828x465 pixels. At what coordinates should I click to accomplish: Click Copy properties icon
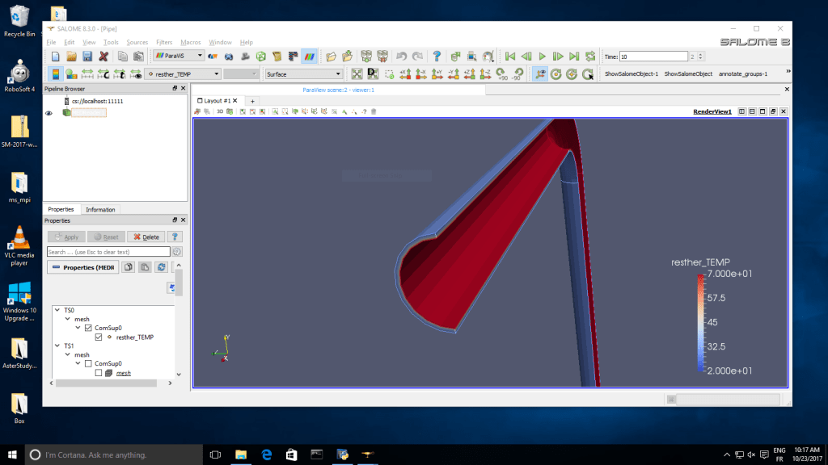tap(129, 267)
